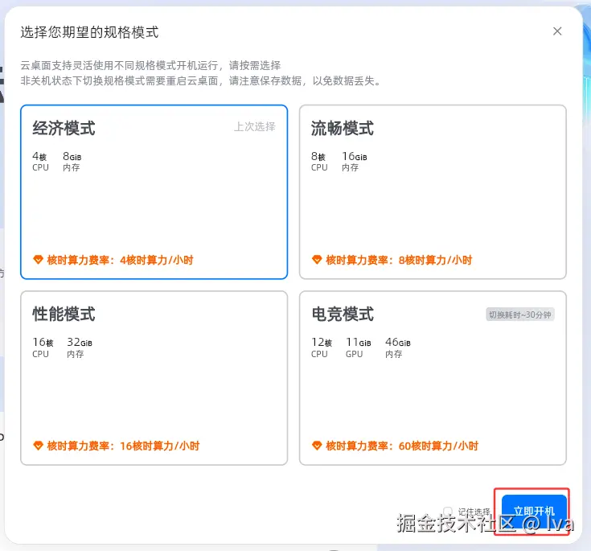Screen dimensions: 591x551
Task: Click the diamond icon beside 4核时算力/小时
Action: click(38, 260)
